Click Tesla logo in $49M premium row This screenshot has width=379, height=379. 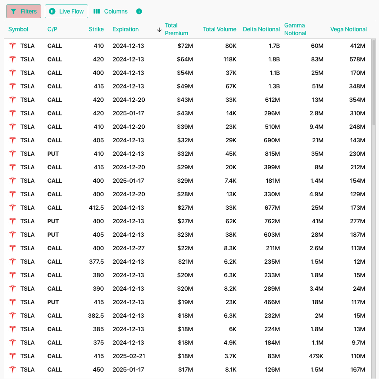click(13, 86)
